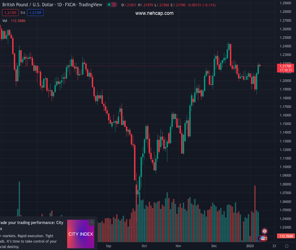
Task: Click the Dec label on time axis
Action: click(x=214, y=246)
